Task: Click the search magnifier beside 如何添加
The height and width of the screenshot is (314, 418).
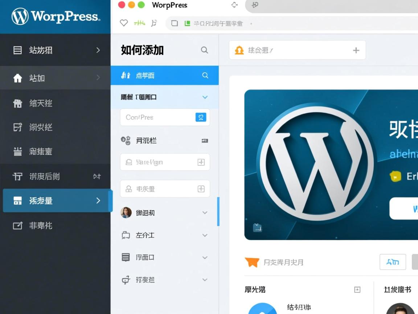Action: tap(205, 50)
